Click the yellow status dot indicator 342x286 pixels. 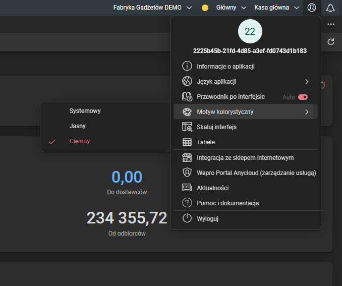[205, 8]
